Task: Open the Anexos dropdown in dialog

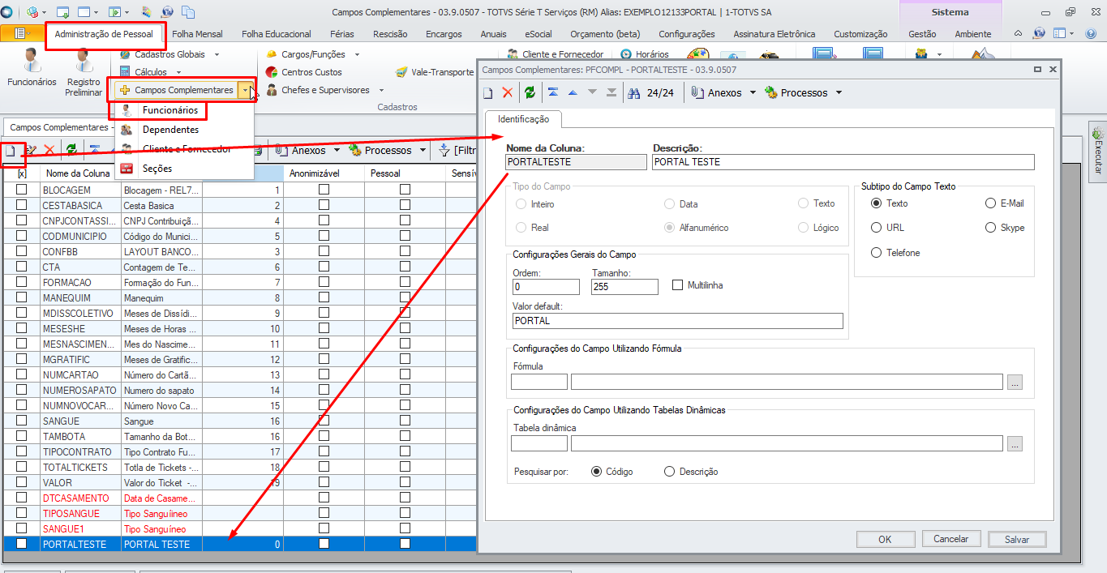Action: [753, 93]
